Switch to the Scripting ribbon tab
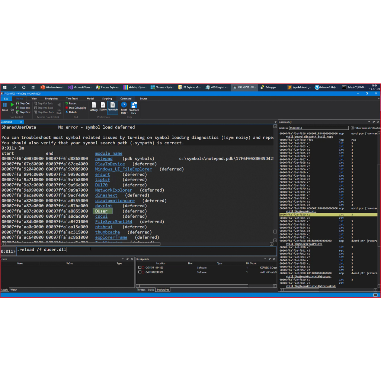381x381 pixels. [x=107, y=99]
